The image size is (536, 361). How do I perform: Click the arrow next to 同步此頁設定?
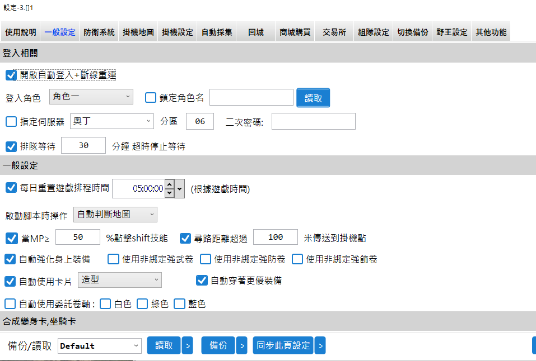coord(320,346)
